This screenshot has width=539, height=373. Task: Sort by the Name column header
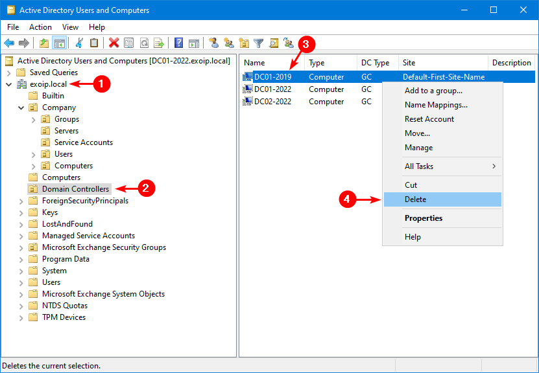point(272,63)
